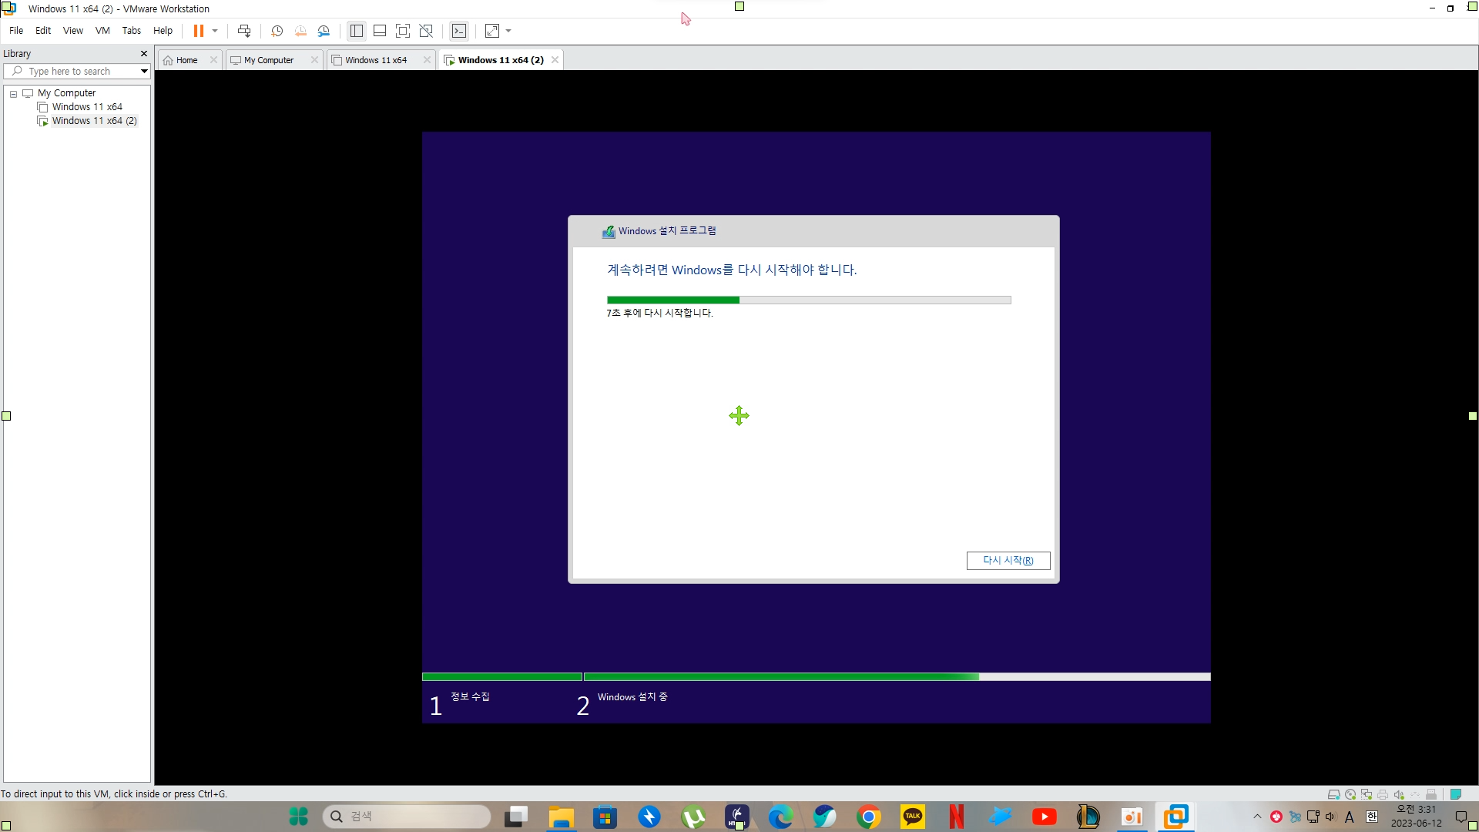Open uTorrent from the taskbar
This screenshot has height=832, width=1479.
(x=693, y=817)
